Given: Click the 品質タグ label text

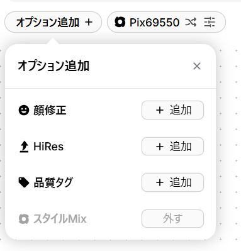Looking at the screenshot, I should (53, 182).
